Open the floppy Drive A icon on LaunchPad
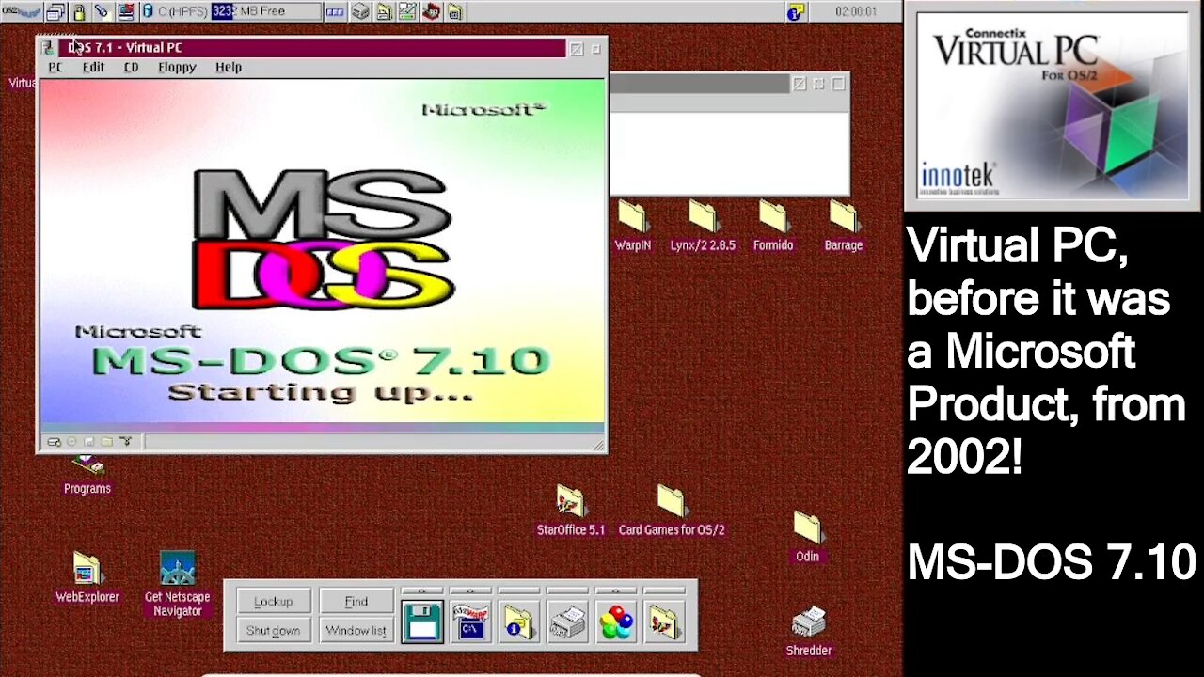 422,622
